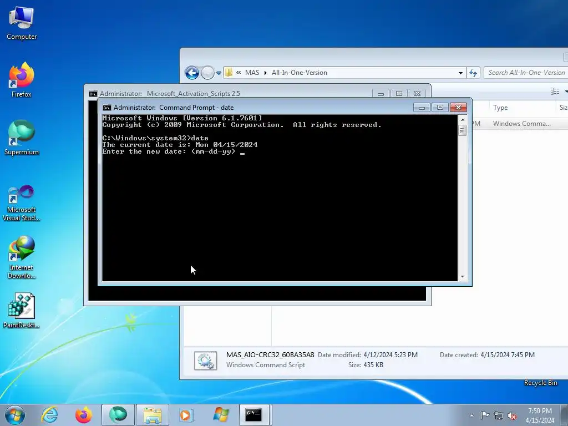Click the Explorer refresh button

(473, 73)
